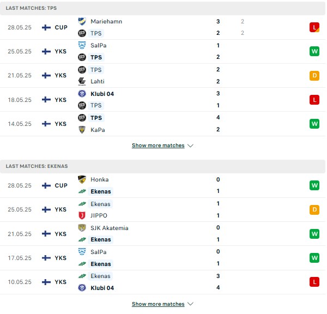Viewport: 327px width, 314px height.
Task: Click the Lahti team logo
Action: 82,81
